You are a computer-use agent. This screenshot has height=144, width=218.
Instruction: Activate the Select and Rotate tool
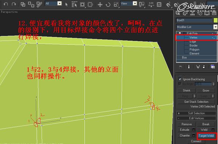(x=108, y=5)
